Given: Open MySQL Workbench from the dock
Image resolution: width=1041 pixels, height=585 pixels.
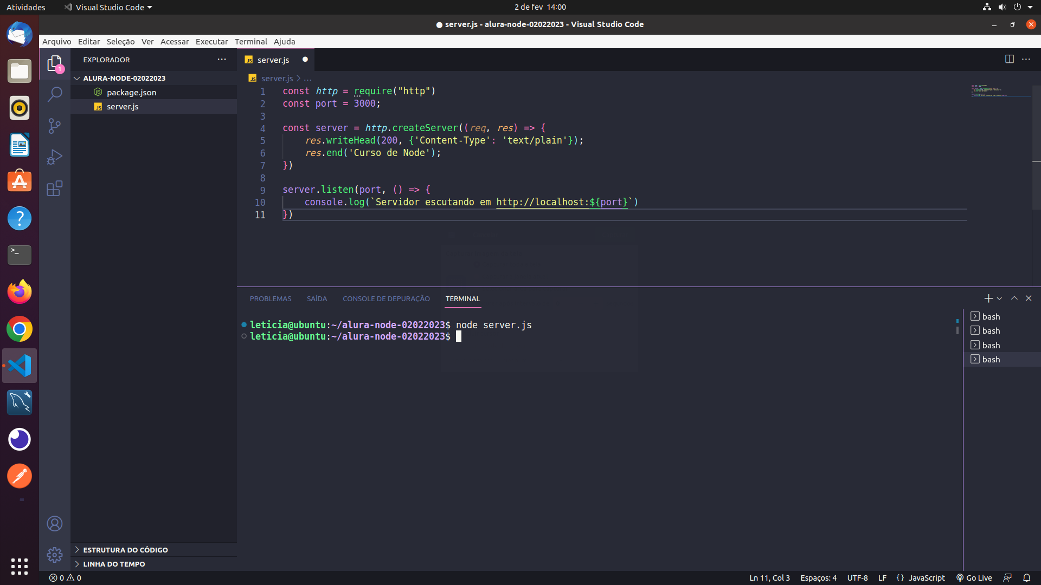Looking at the screenshot, I should pos(20,402).
